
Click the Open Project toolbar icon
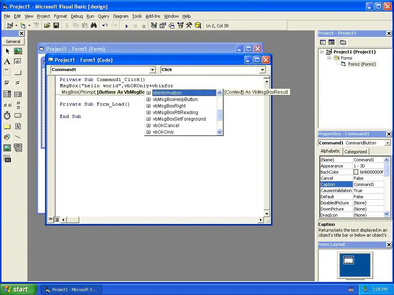47,25
